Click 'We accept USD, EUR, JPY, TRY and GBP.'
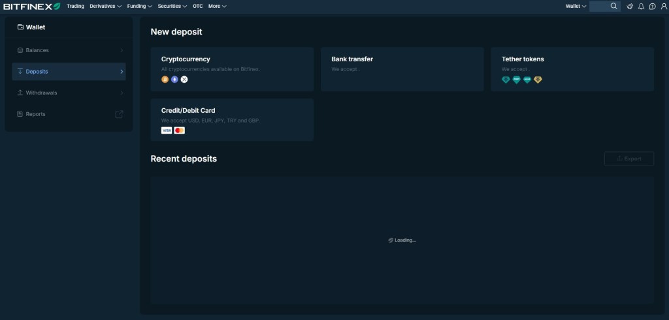The width and height of the screenshot is (669, 320). point(210,121)
